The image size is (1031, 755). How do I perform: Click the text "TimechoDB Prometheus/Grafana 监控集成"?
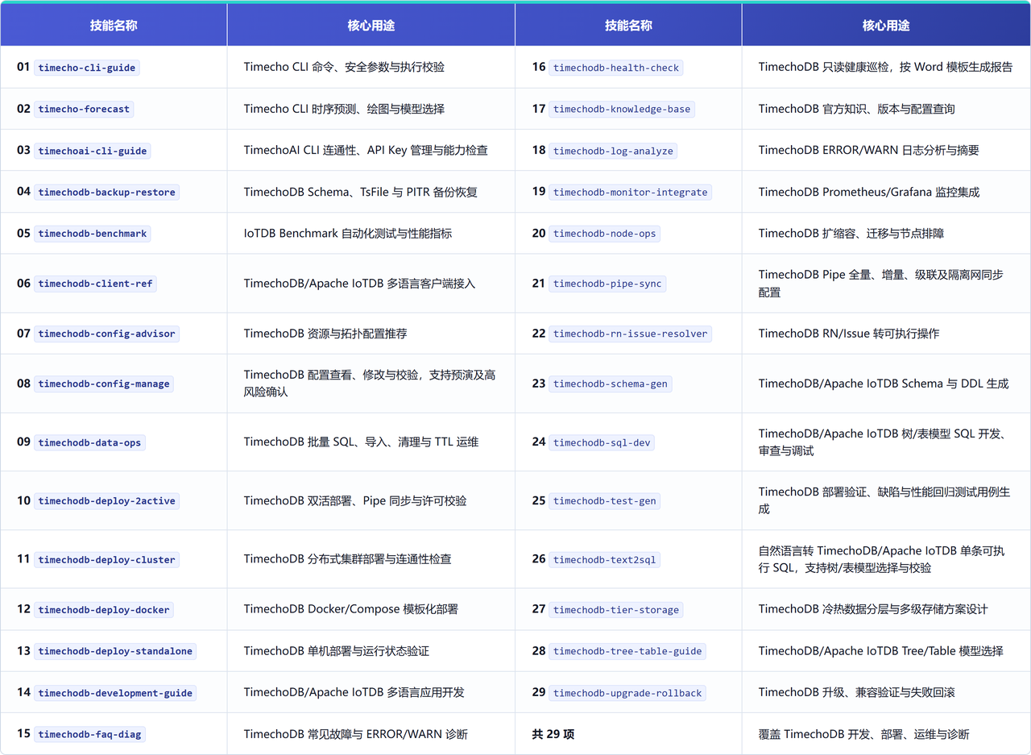(869, 192)
